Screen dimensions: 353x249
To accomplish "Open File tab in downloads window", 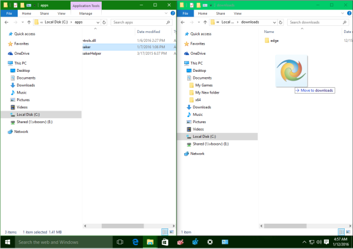I will [x=185, y=14].
